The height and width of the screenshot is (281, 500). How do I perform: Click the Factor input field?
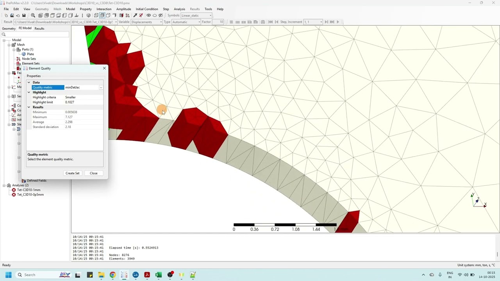pyautogui.click(x=218, y=22)
